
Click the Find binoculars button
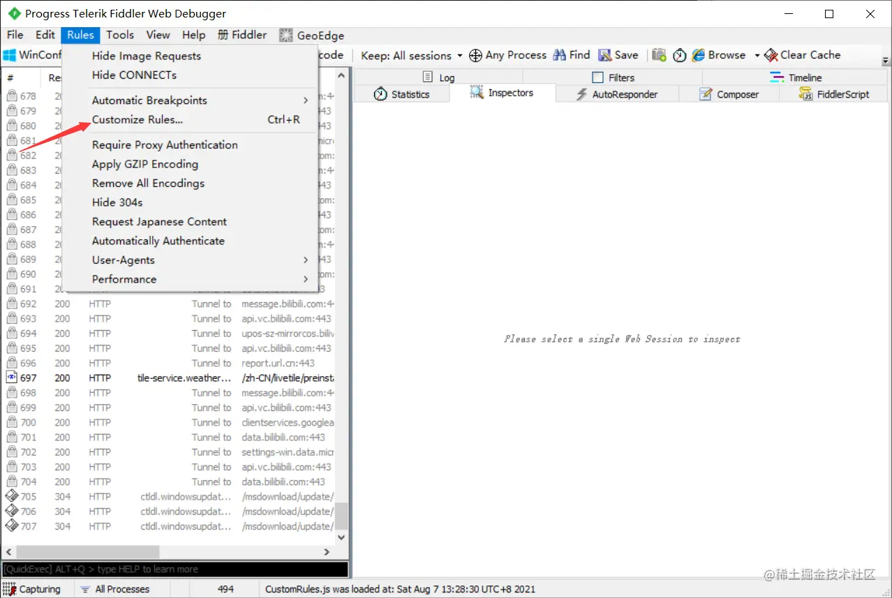pos(572,55)
